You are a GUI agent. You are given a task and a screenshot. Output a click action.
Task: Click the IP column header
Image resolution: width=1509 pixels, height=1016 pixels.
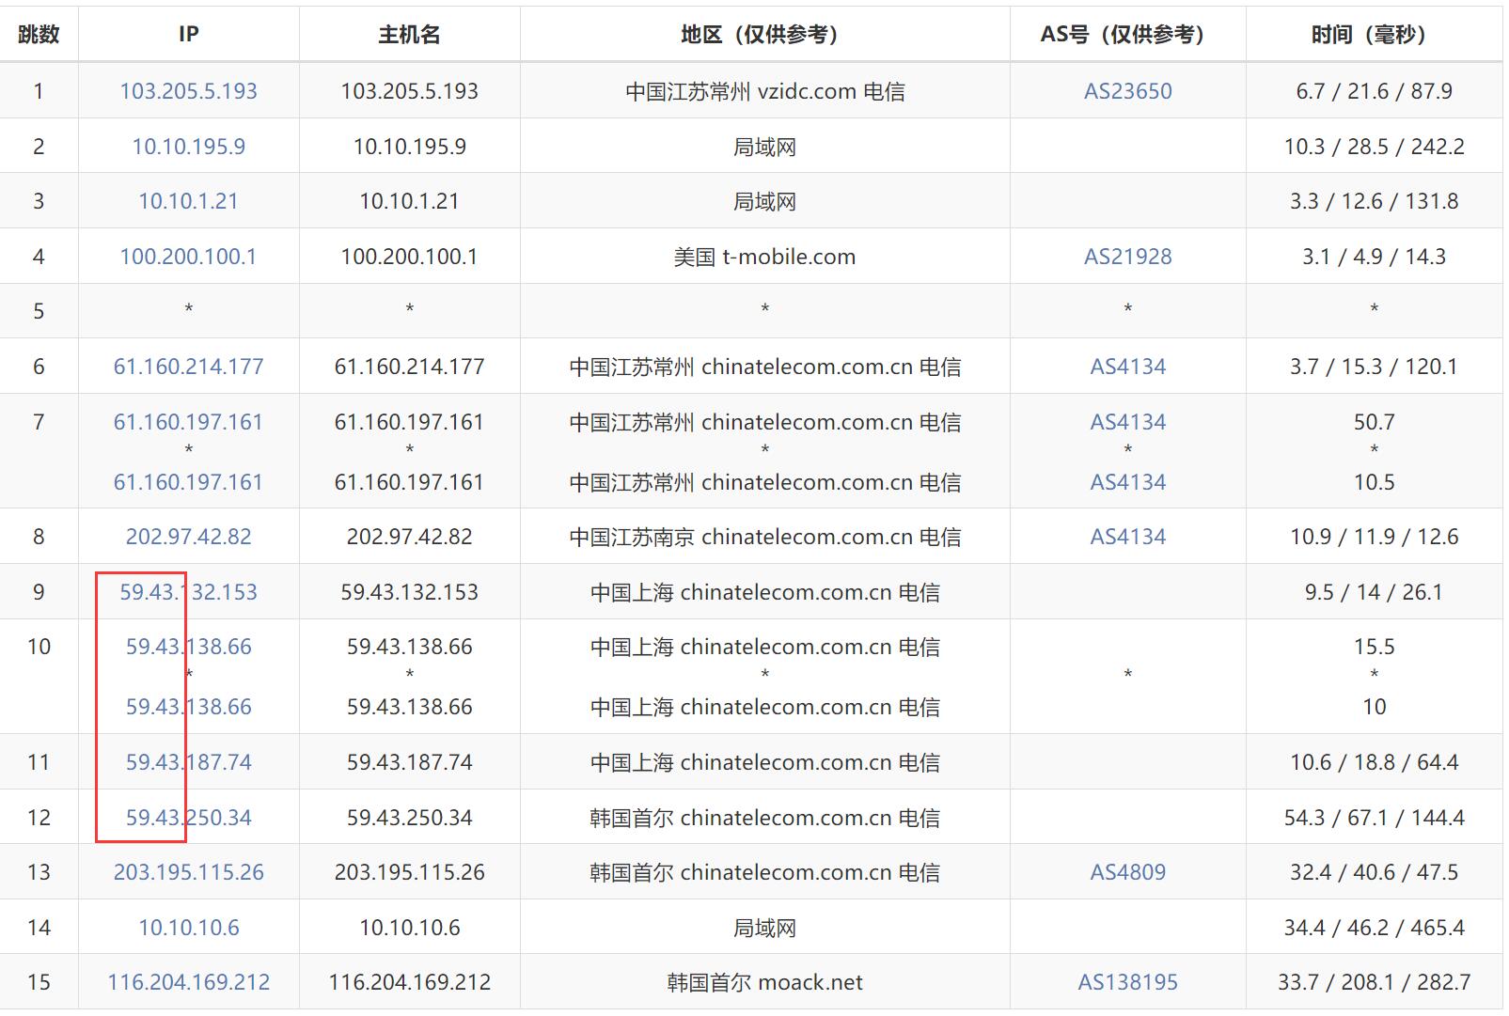click(188, 34)
